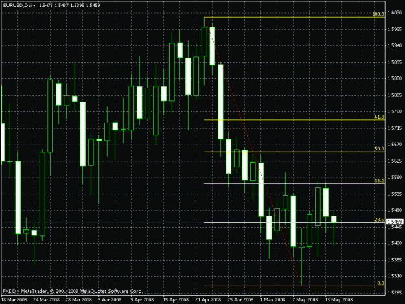Screen dimensions: 405x304
Task: Click the 28 Mar 2008 date label
Action: pyautogui.click(x=79, y=299)
